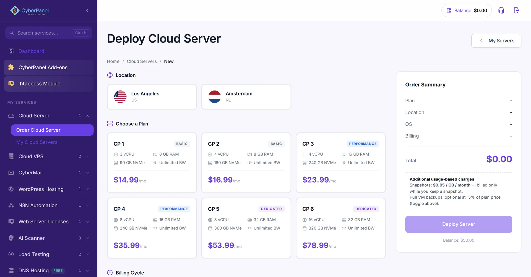Expand the WordPress Hosting chevron
The image size is (531, 277).
(87, 189)
